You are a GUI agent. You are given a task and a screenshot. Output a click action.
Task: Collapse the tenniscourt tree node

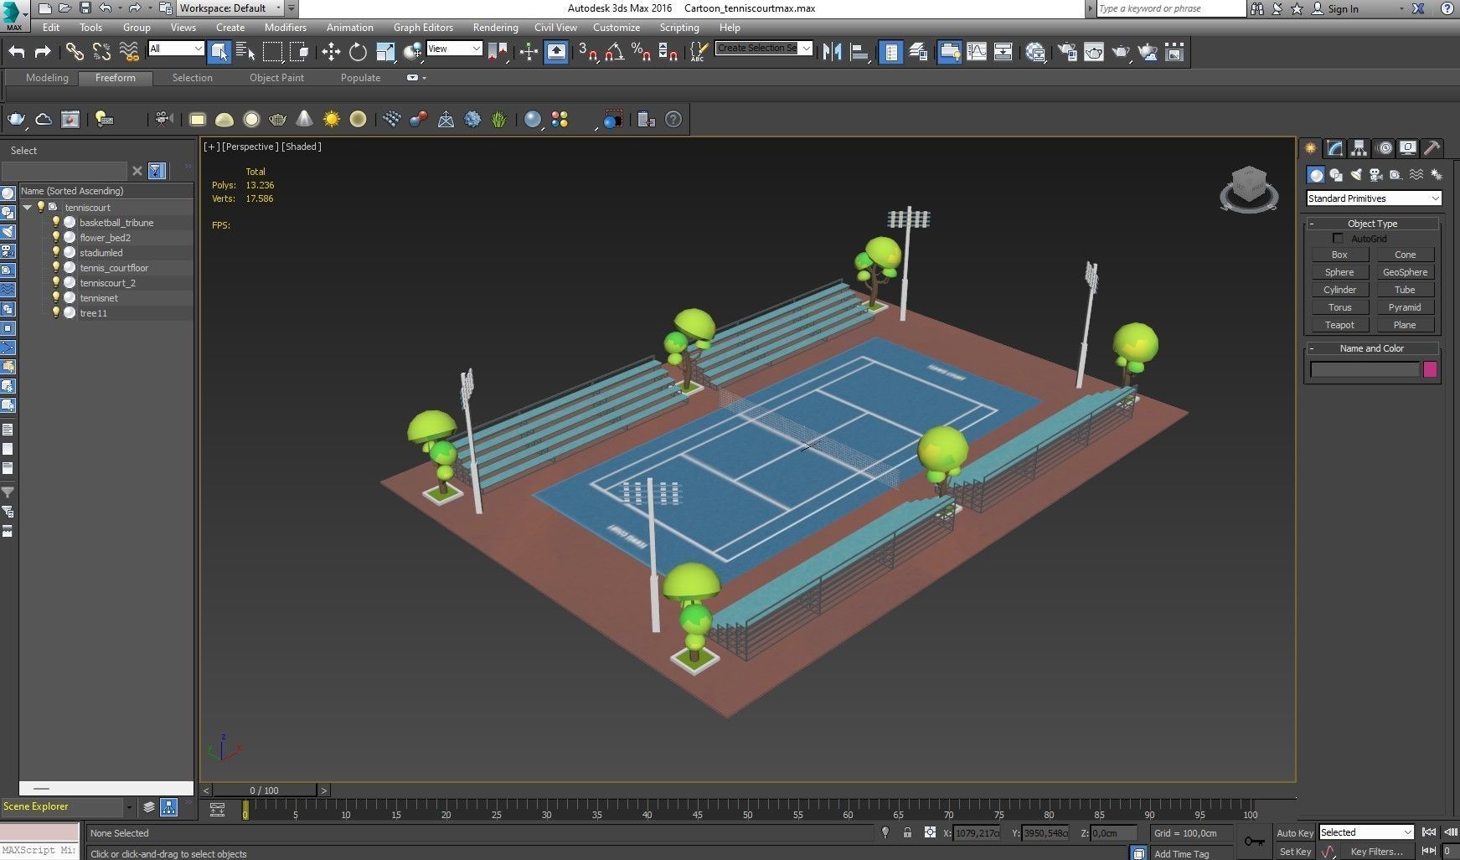tap(28, 207)
